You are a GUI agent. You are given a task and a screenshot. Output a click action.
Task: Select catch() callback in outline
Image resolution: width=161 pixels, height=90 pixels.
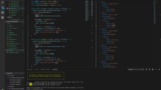pyautogui.click(x=16, y=80)
